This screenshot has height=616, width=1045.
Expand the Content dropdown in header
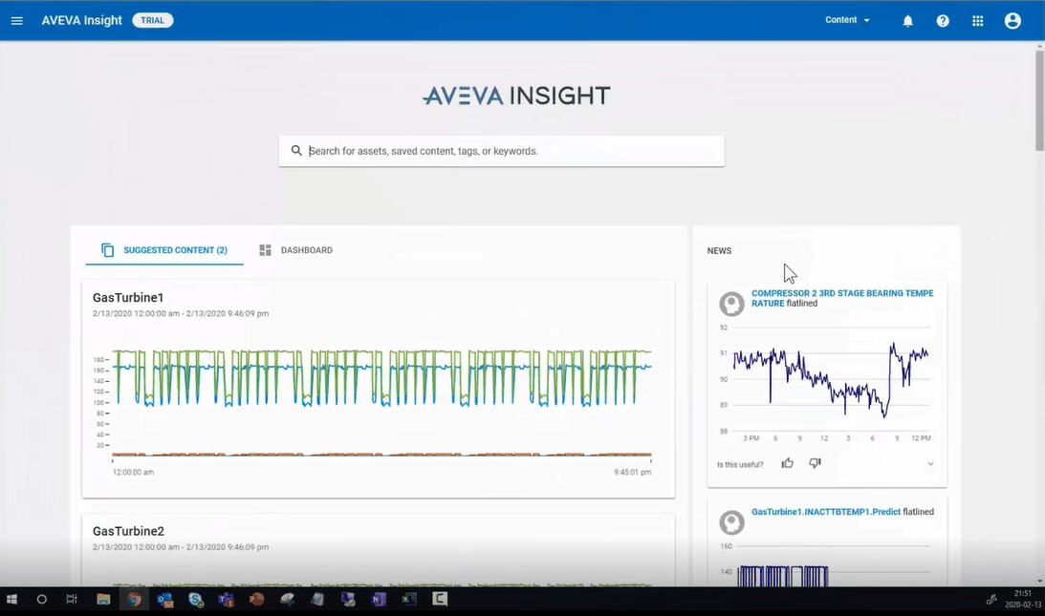pos(847,20)
